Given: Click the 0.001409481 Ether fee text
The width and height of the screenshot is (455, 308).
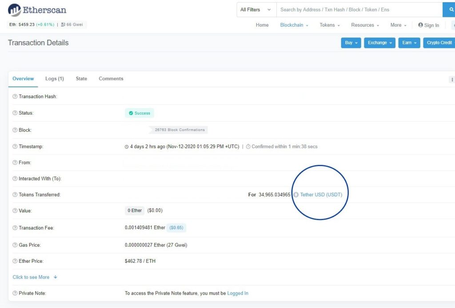Looking at the screenshot, I should (x=145, y=228).
